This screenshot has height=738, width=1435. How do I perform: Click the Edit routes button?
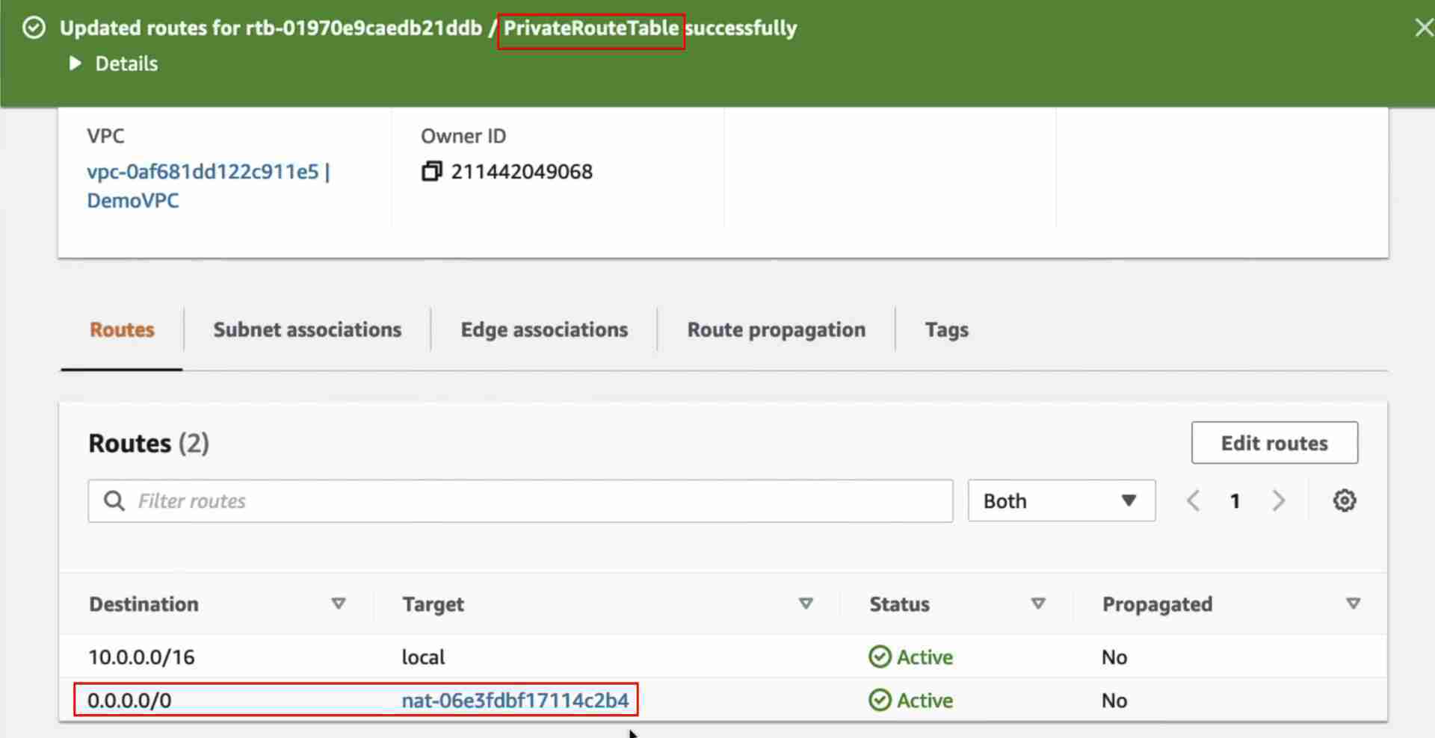1274,443
